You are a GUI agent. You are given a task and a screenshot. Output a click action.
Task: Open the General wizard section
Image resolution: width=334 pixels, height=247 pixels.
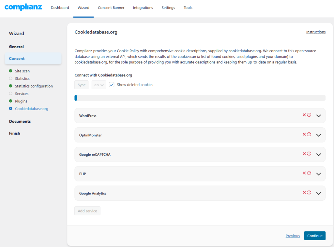(16, 47)
